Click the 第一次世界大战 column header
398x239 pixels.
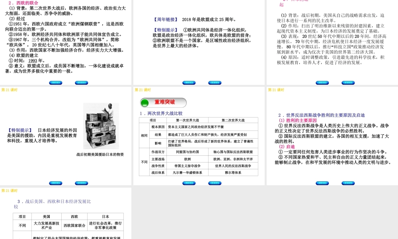pyautogui.click(x=187, y=120)
